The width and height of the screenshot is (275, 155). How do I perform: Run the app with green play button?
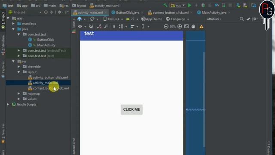coord(189,6)
